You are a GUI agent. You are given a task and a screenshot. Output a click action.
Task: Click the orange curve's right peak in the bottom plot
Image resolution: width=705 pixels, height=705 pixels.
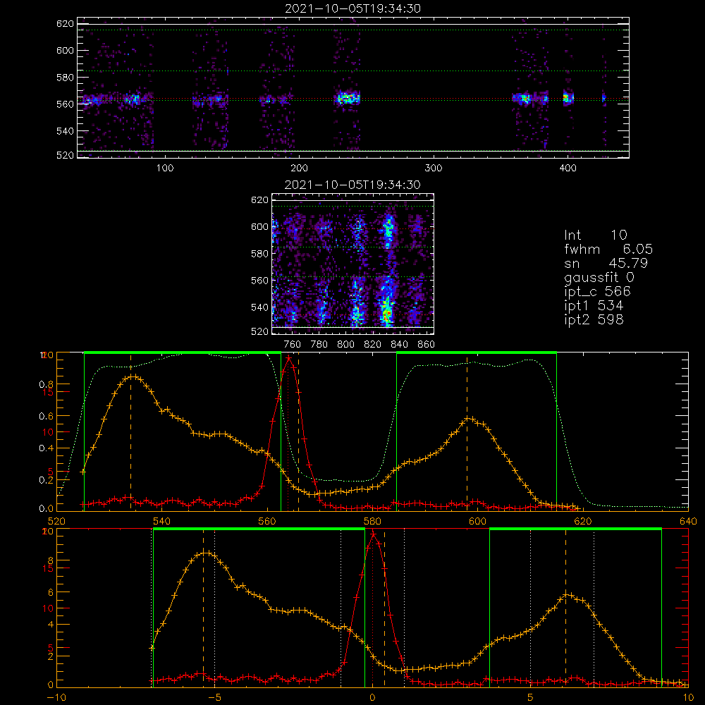[567, 595]
